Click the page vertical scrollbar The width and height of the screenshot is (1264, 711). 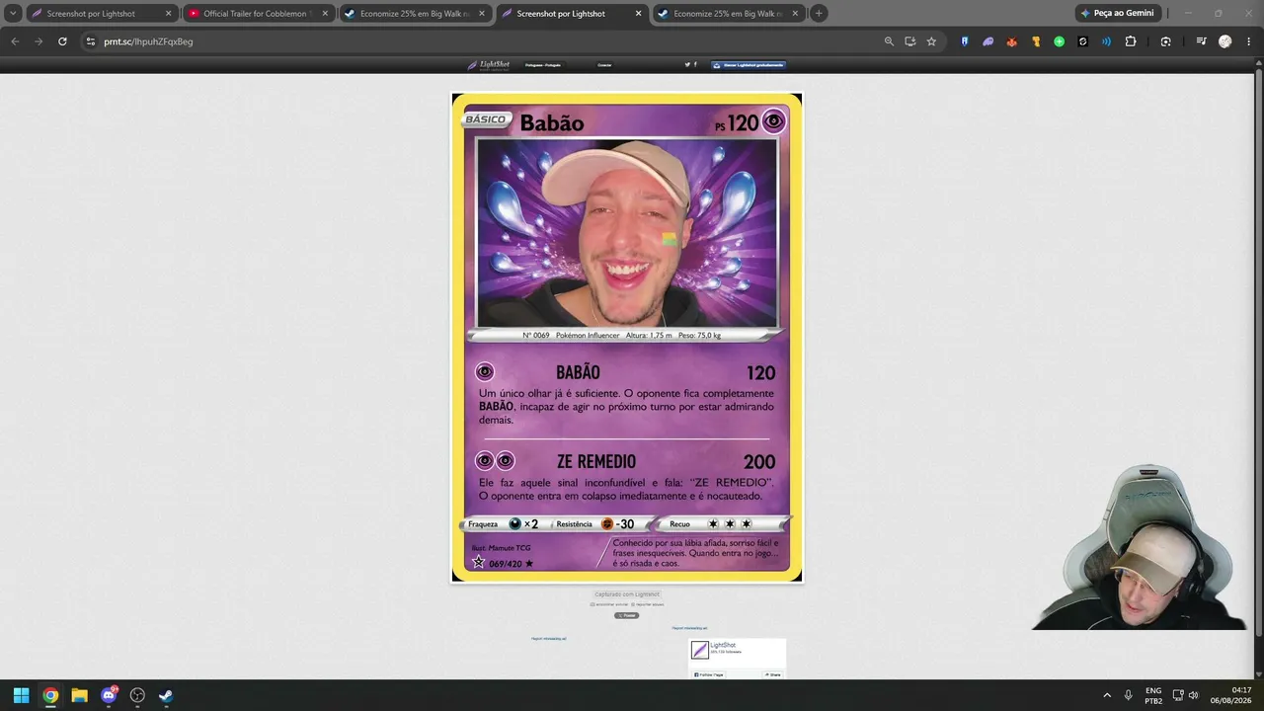point(1258,367)
